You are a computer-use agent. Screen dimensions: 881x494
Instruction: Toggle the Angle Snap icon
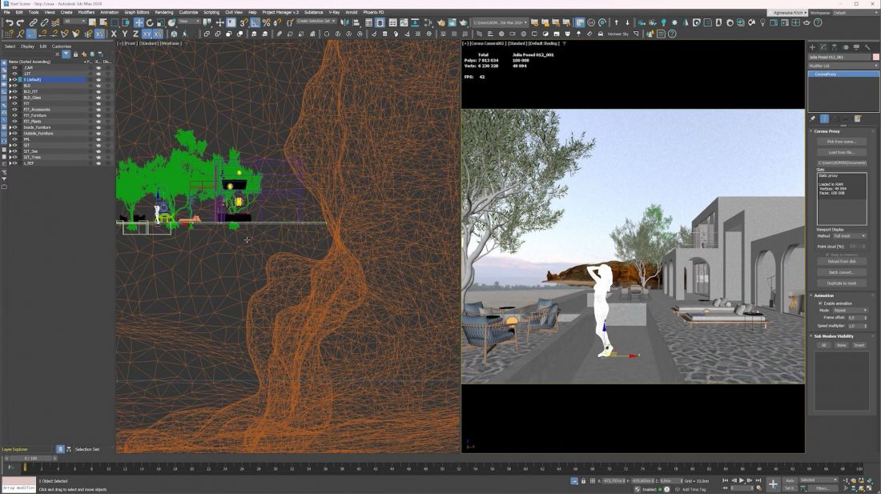(x=255, y=22)
